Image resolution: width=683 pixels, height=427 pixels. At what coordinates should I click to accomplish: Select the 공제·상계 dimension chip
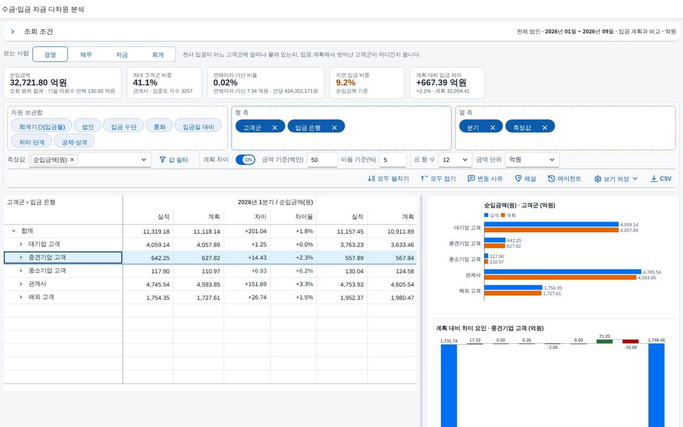pos(74,142)
